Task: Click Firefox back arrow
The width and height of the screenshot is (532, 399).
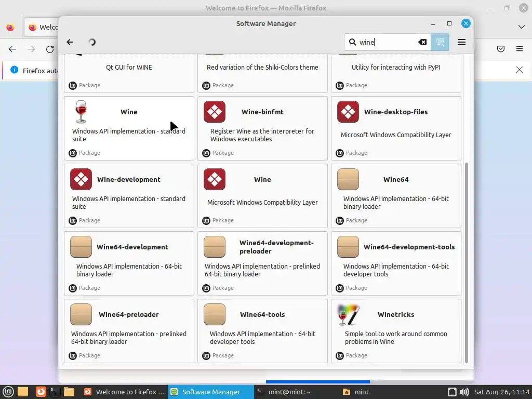Action: [x=12, y=49]
